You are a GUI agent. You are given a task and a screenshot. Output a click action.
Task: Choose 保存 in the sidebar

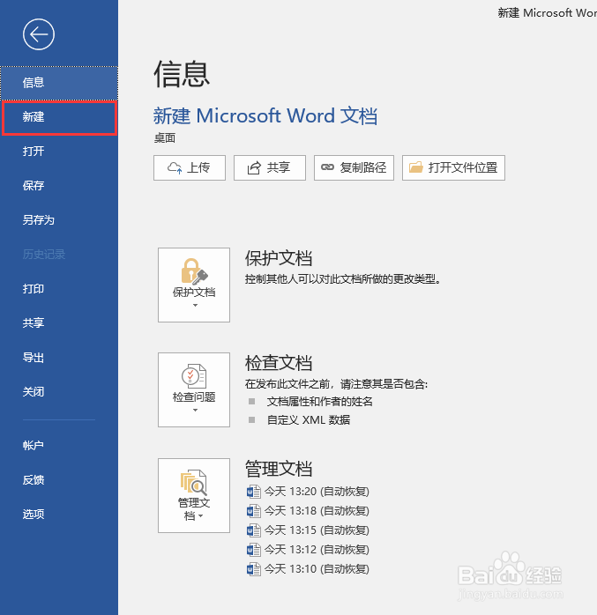tap(59, 185)
